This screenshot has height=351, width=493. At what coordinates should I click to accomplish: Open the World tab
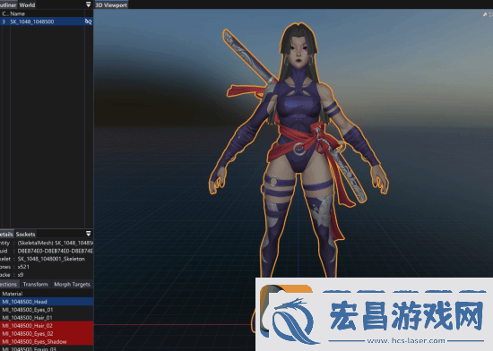(x=27, y=4)
